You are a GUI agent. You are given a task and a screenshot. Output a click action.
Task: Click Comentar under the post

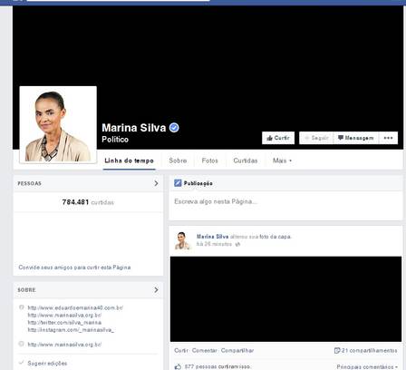pyautogui.click(x=205, y=351)
